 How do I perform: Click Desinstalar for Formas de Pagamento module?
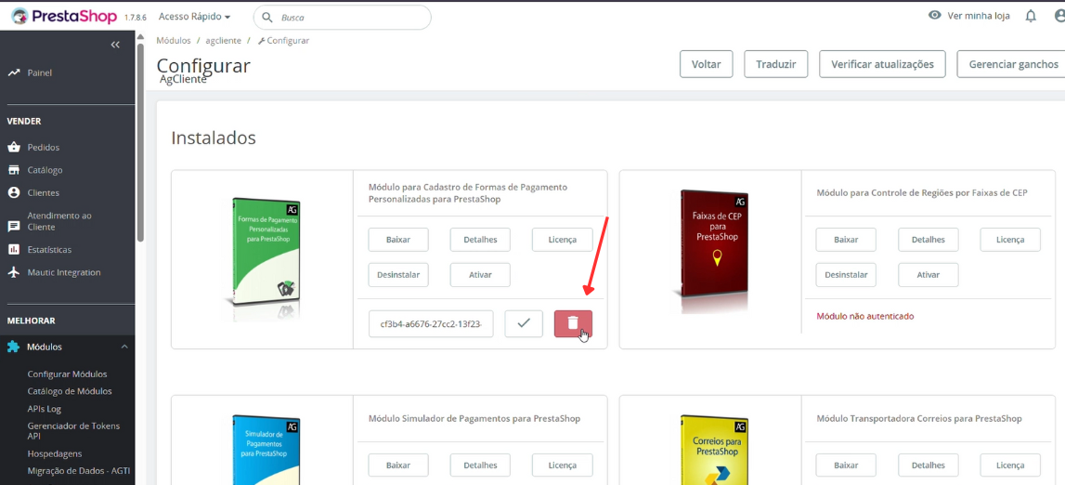(398, 275)
